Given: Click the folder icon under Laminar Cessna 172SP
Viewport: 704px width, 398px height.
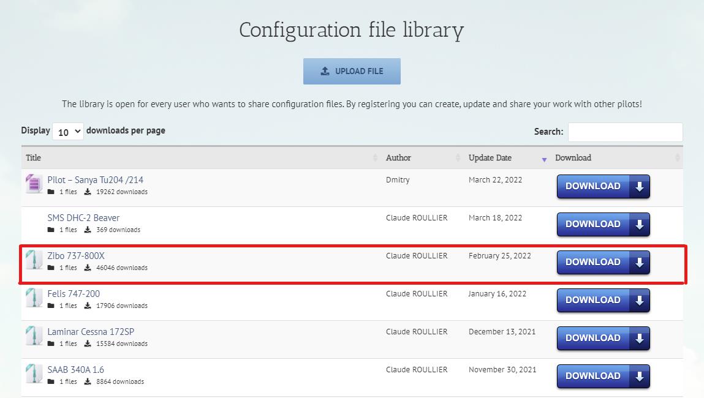Looking at the screenshot, I should 51,344.
